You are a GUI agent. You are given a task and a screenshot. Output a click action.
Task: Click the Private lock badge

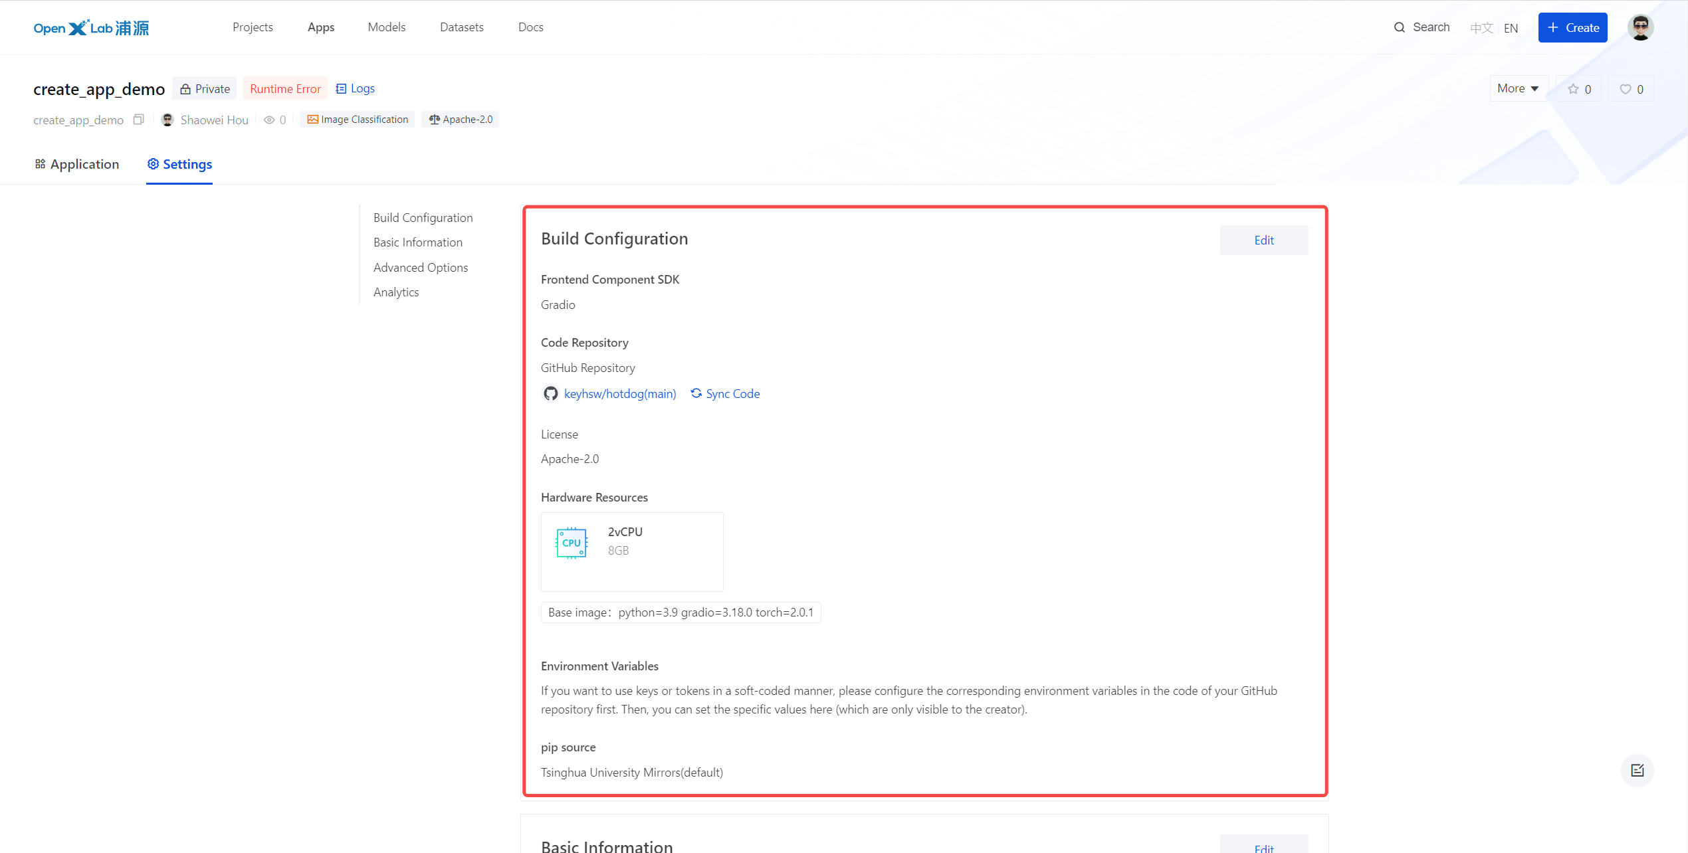coord(205,88)
